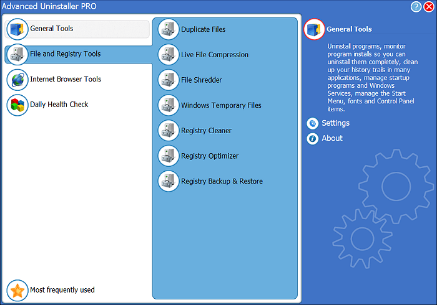437x305 pixels.
Task: Click the General Tools icon in description panel
Action: pos(315,29)
